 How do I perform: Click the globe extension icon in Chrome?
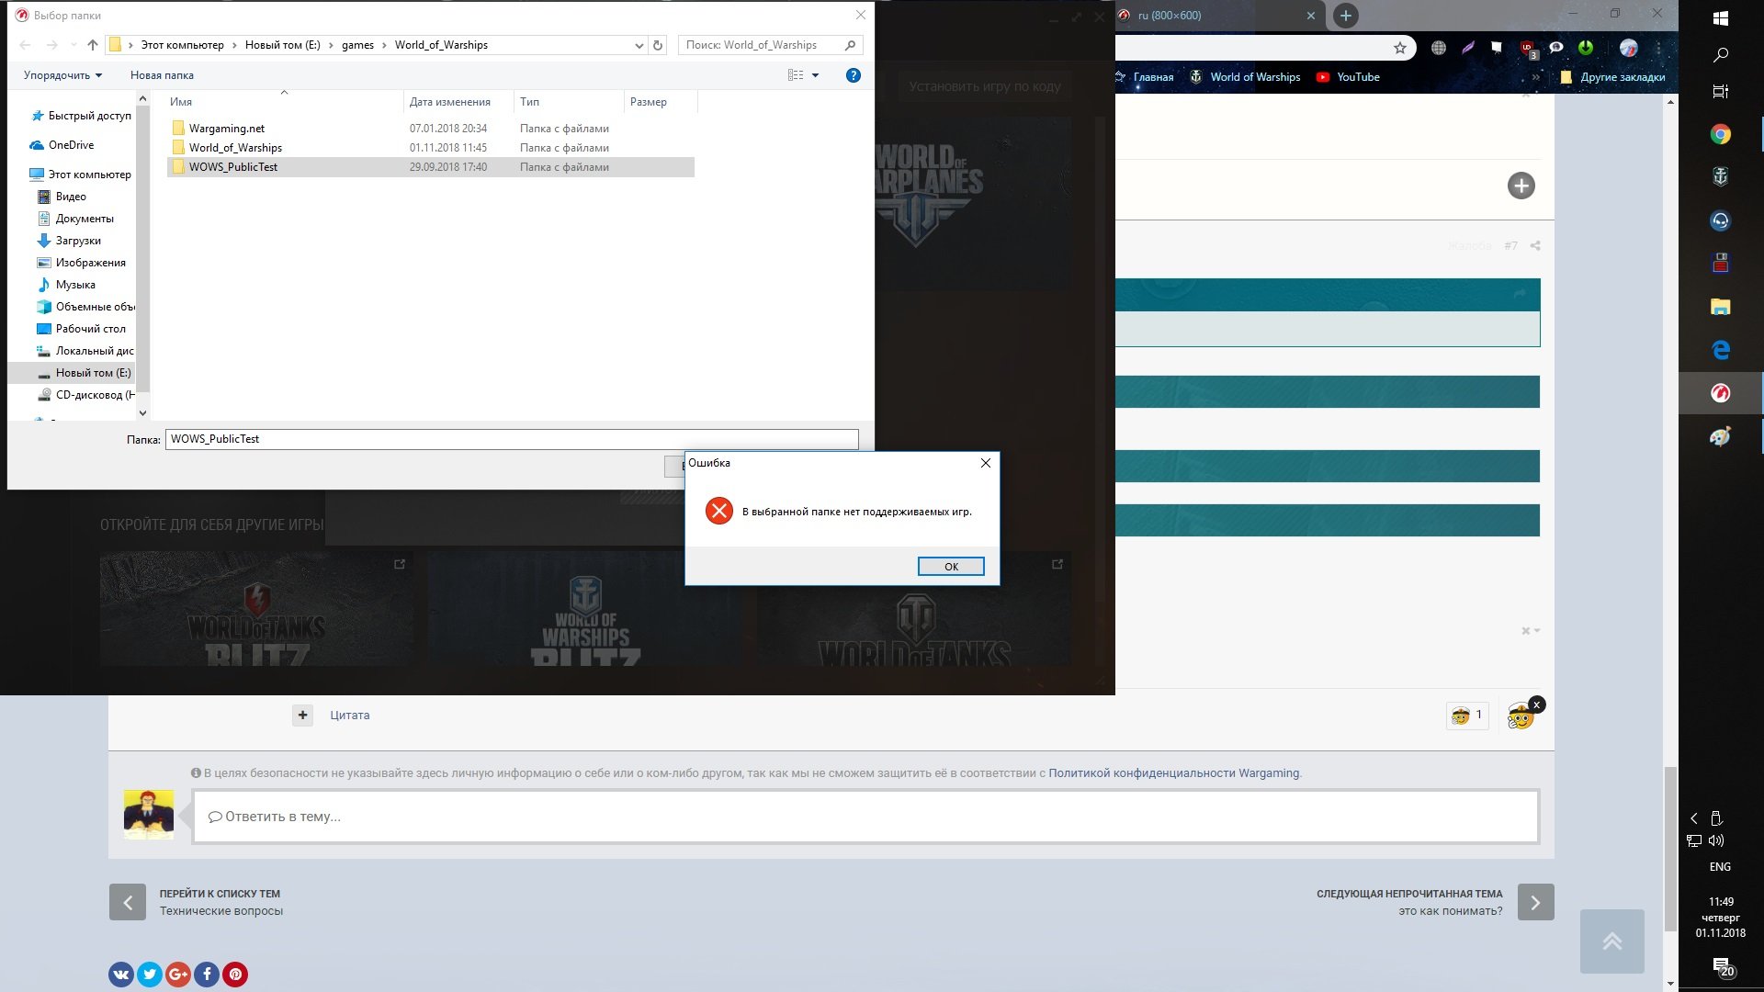pyautogui.click(x=1439, y=48)
